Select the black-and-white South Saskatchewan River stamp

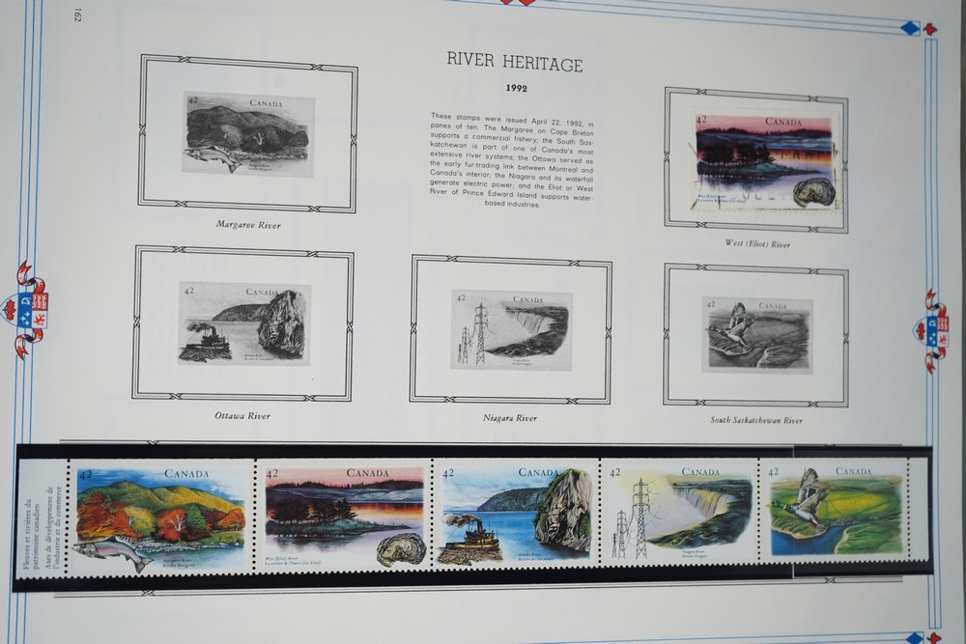click(757, 334)
